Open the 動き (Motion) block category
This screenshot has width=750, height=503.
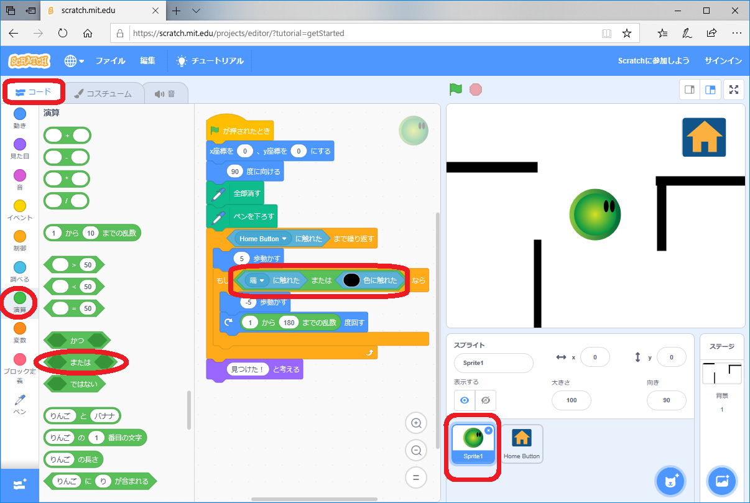20,118
